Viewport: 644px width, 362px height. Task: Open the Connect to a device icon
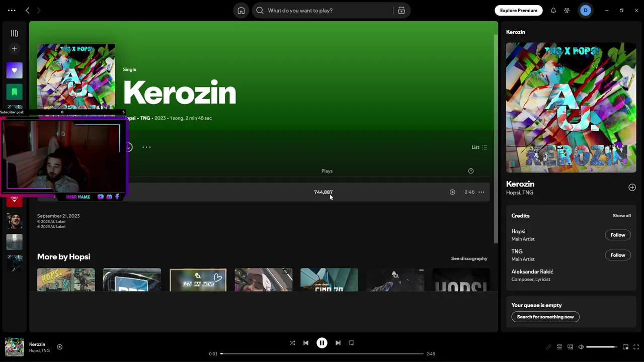[x=570, y=347]
